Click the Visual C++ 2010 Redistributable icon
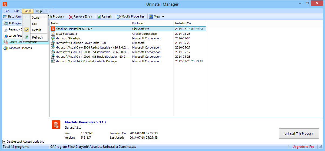Screen dimensions: 325x151 click(x=53, y=57)
